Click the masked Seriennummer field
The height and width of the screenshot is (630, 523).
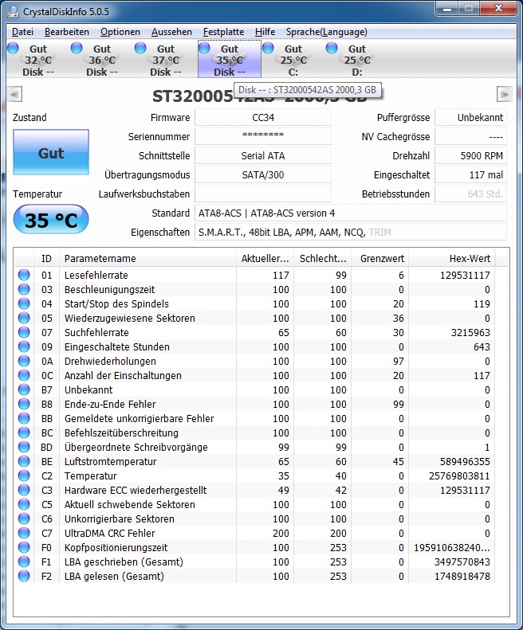263,137
